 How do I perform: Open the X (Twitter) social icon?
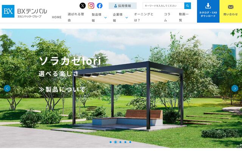(x=82, y=6)
